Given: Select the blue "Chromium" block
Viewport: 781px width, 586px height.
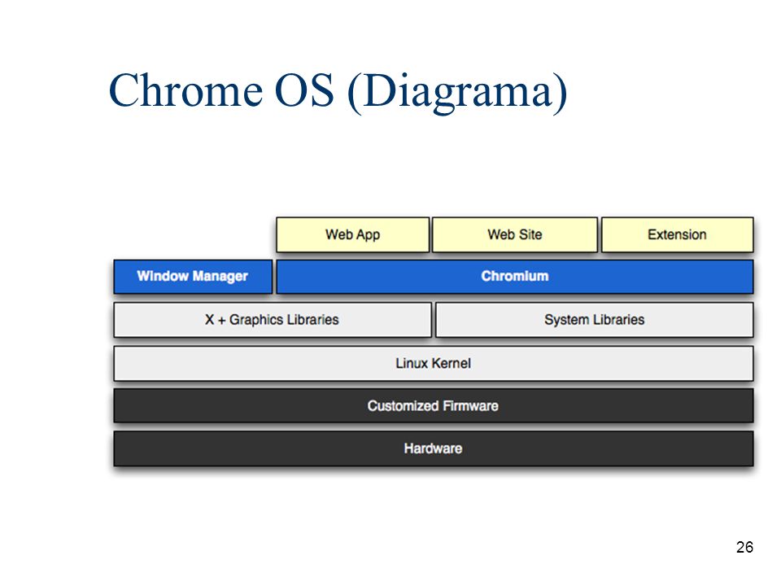Looking at the screenshot, I should pyautogui.click(x=514, y=277).
